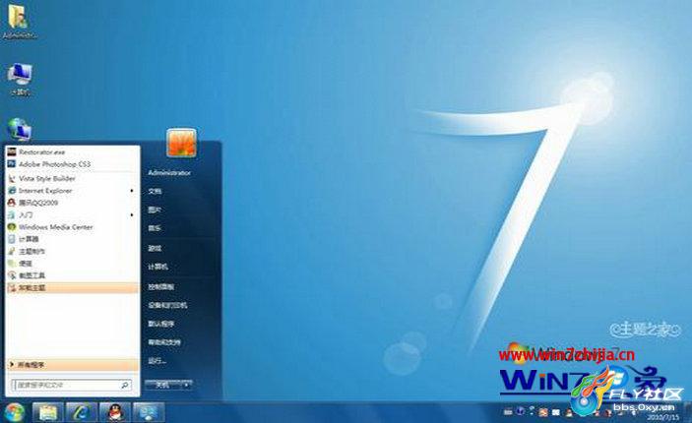The width and height of the screenshot is (692, 423).
Task: Click the Windows Start orb
Action: [x=13, y=413]
